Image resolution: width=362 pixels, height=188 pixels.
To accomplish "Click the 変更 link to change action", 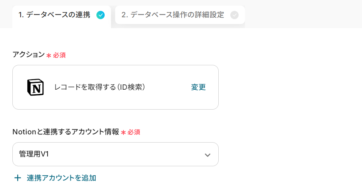I will (198, 87).
